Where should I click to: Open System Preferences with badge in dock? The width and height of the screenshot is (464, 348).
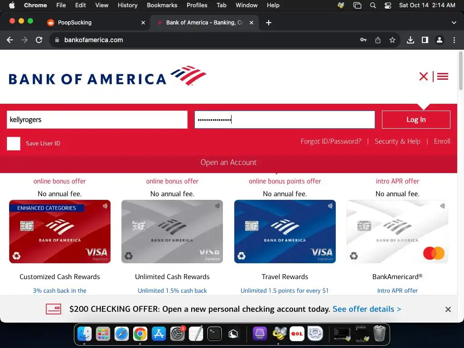click(178, 334)
